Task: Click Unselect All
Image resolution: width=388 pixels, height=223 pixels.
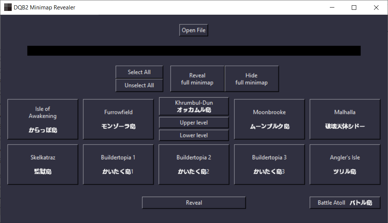Action: 139,85
